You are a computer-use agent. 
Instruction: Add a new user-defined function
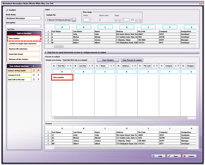coord(34,66)
